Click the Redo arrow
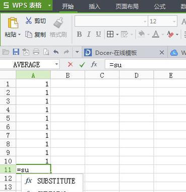The image size is (186, 192). 67,52
